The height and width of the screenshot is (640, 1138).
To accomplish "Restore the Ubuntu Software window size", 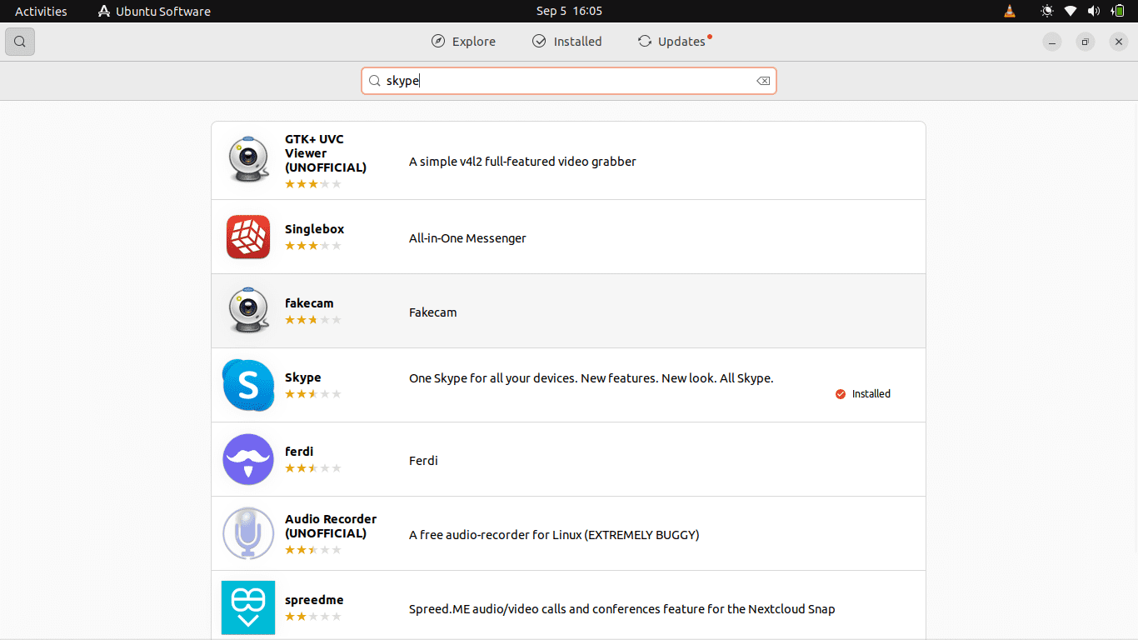I will 1086,42.
